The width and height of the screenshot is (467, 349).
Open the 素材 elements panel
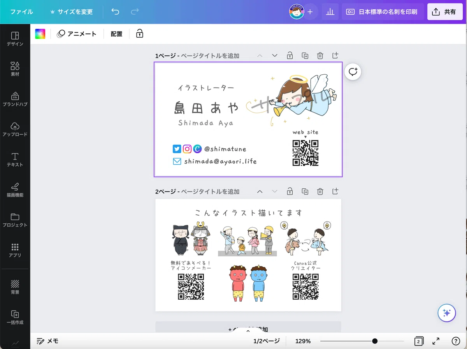15,69
